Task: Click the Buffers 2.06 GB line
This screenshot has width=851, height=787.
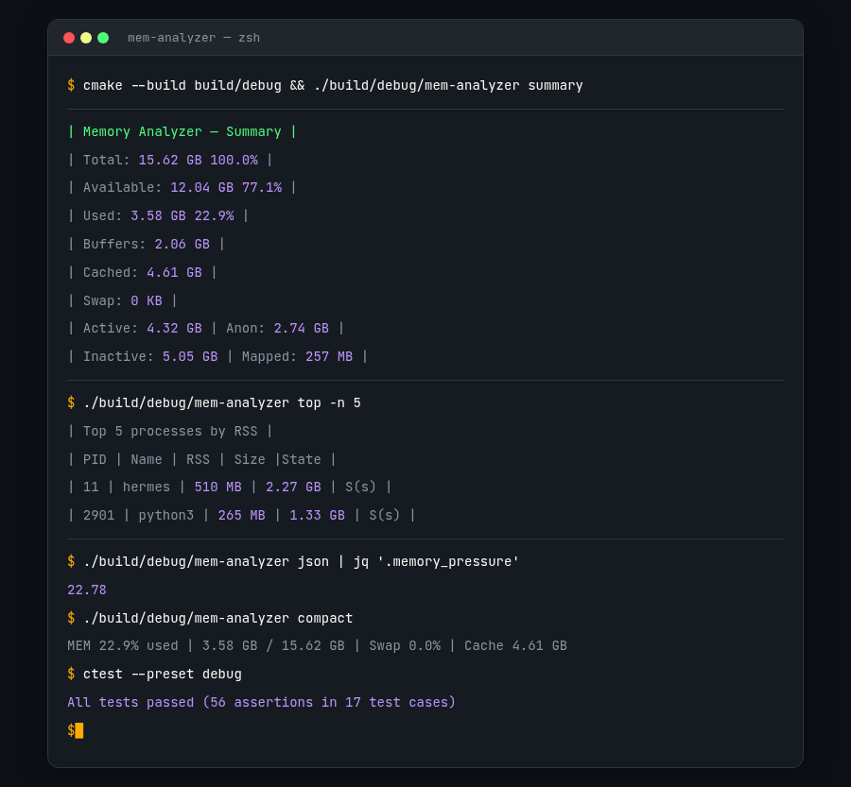Action: (x=146, y=244)
